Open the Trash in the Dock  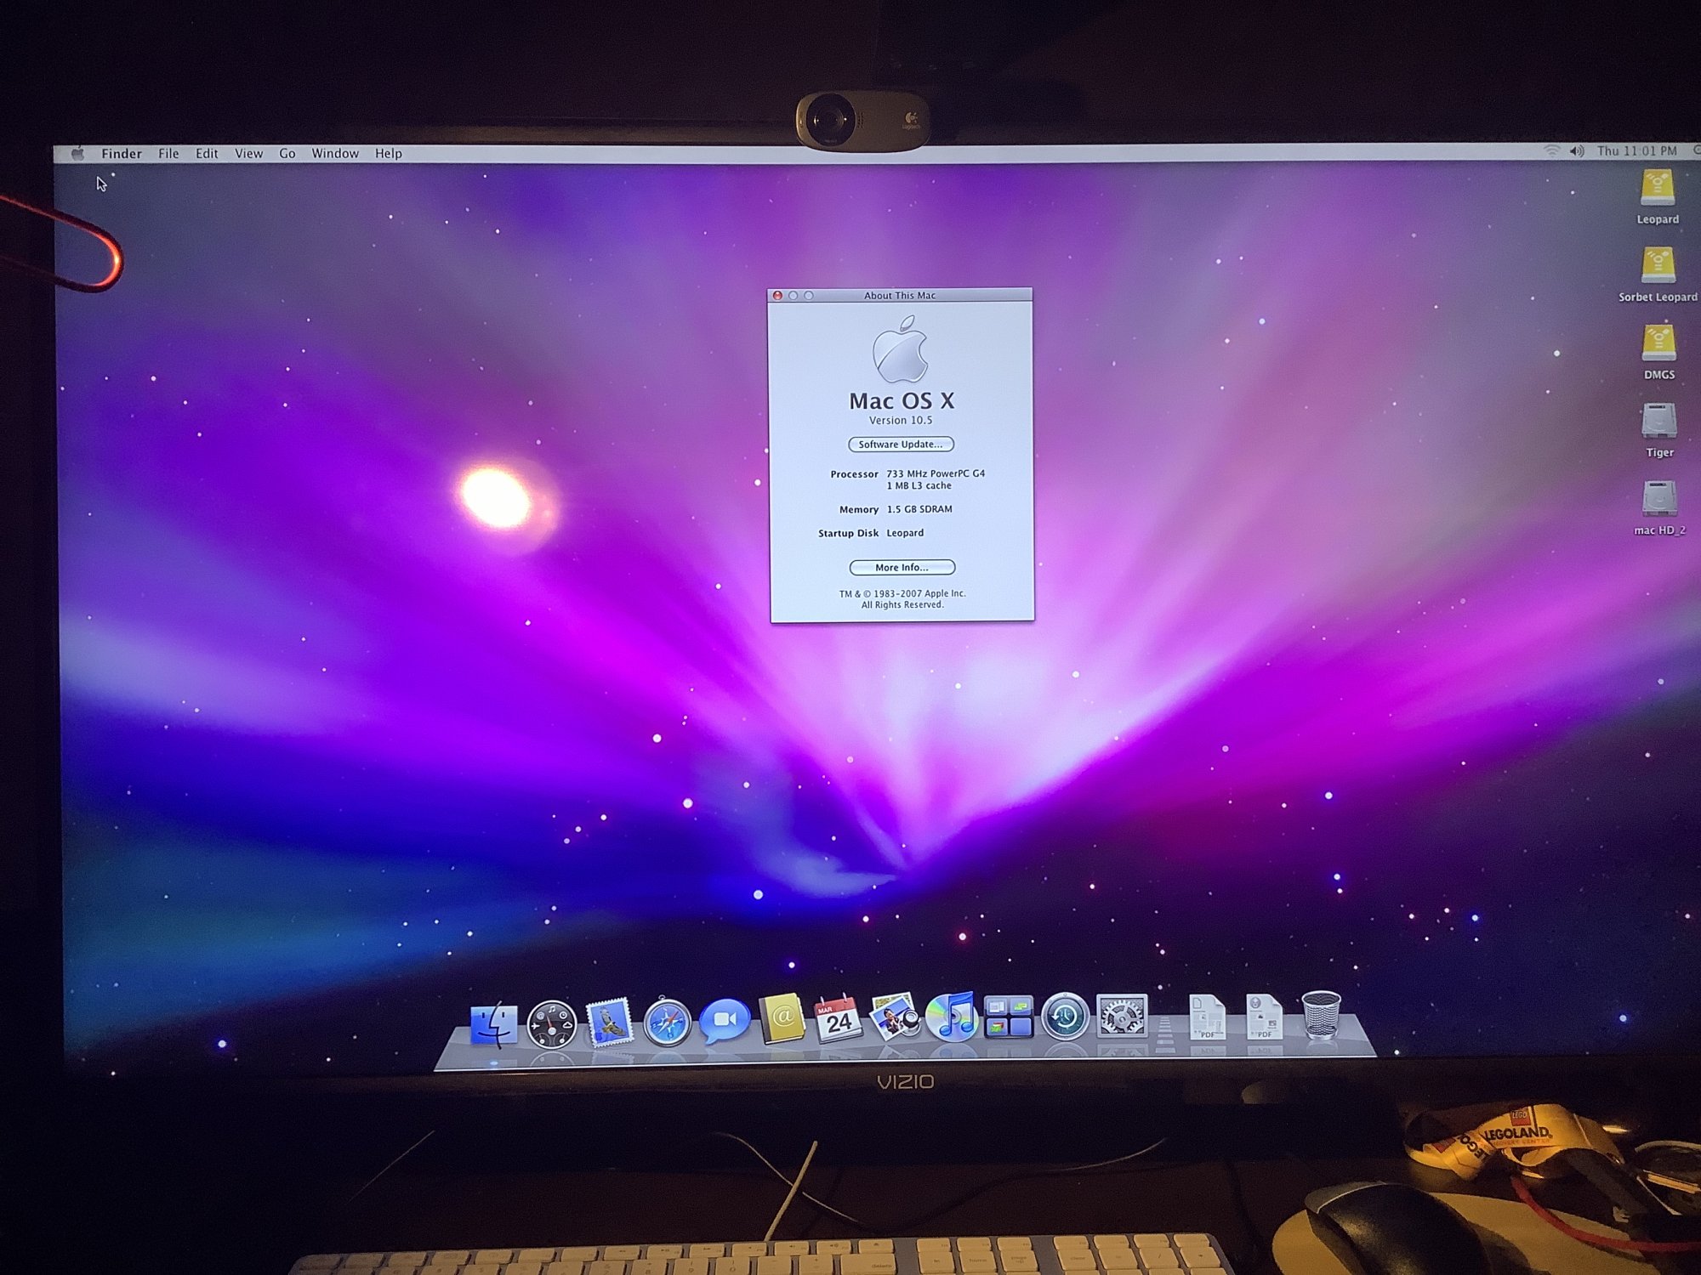pyautogui.click(x=1321, y=1015)
